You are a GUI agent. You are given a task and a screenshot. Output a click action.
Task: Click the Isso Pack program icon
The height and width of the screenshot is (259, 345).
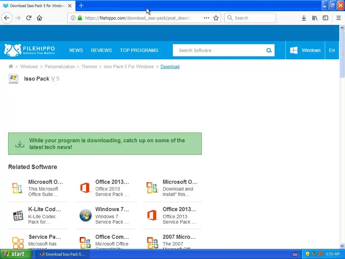(13, 79)
